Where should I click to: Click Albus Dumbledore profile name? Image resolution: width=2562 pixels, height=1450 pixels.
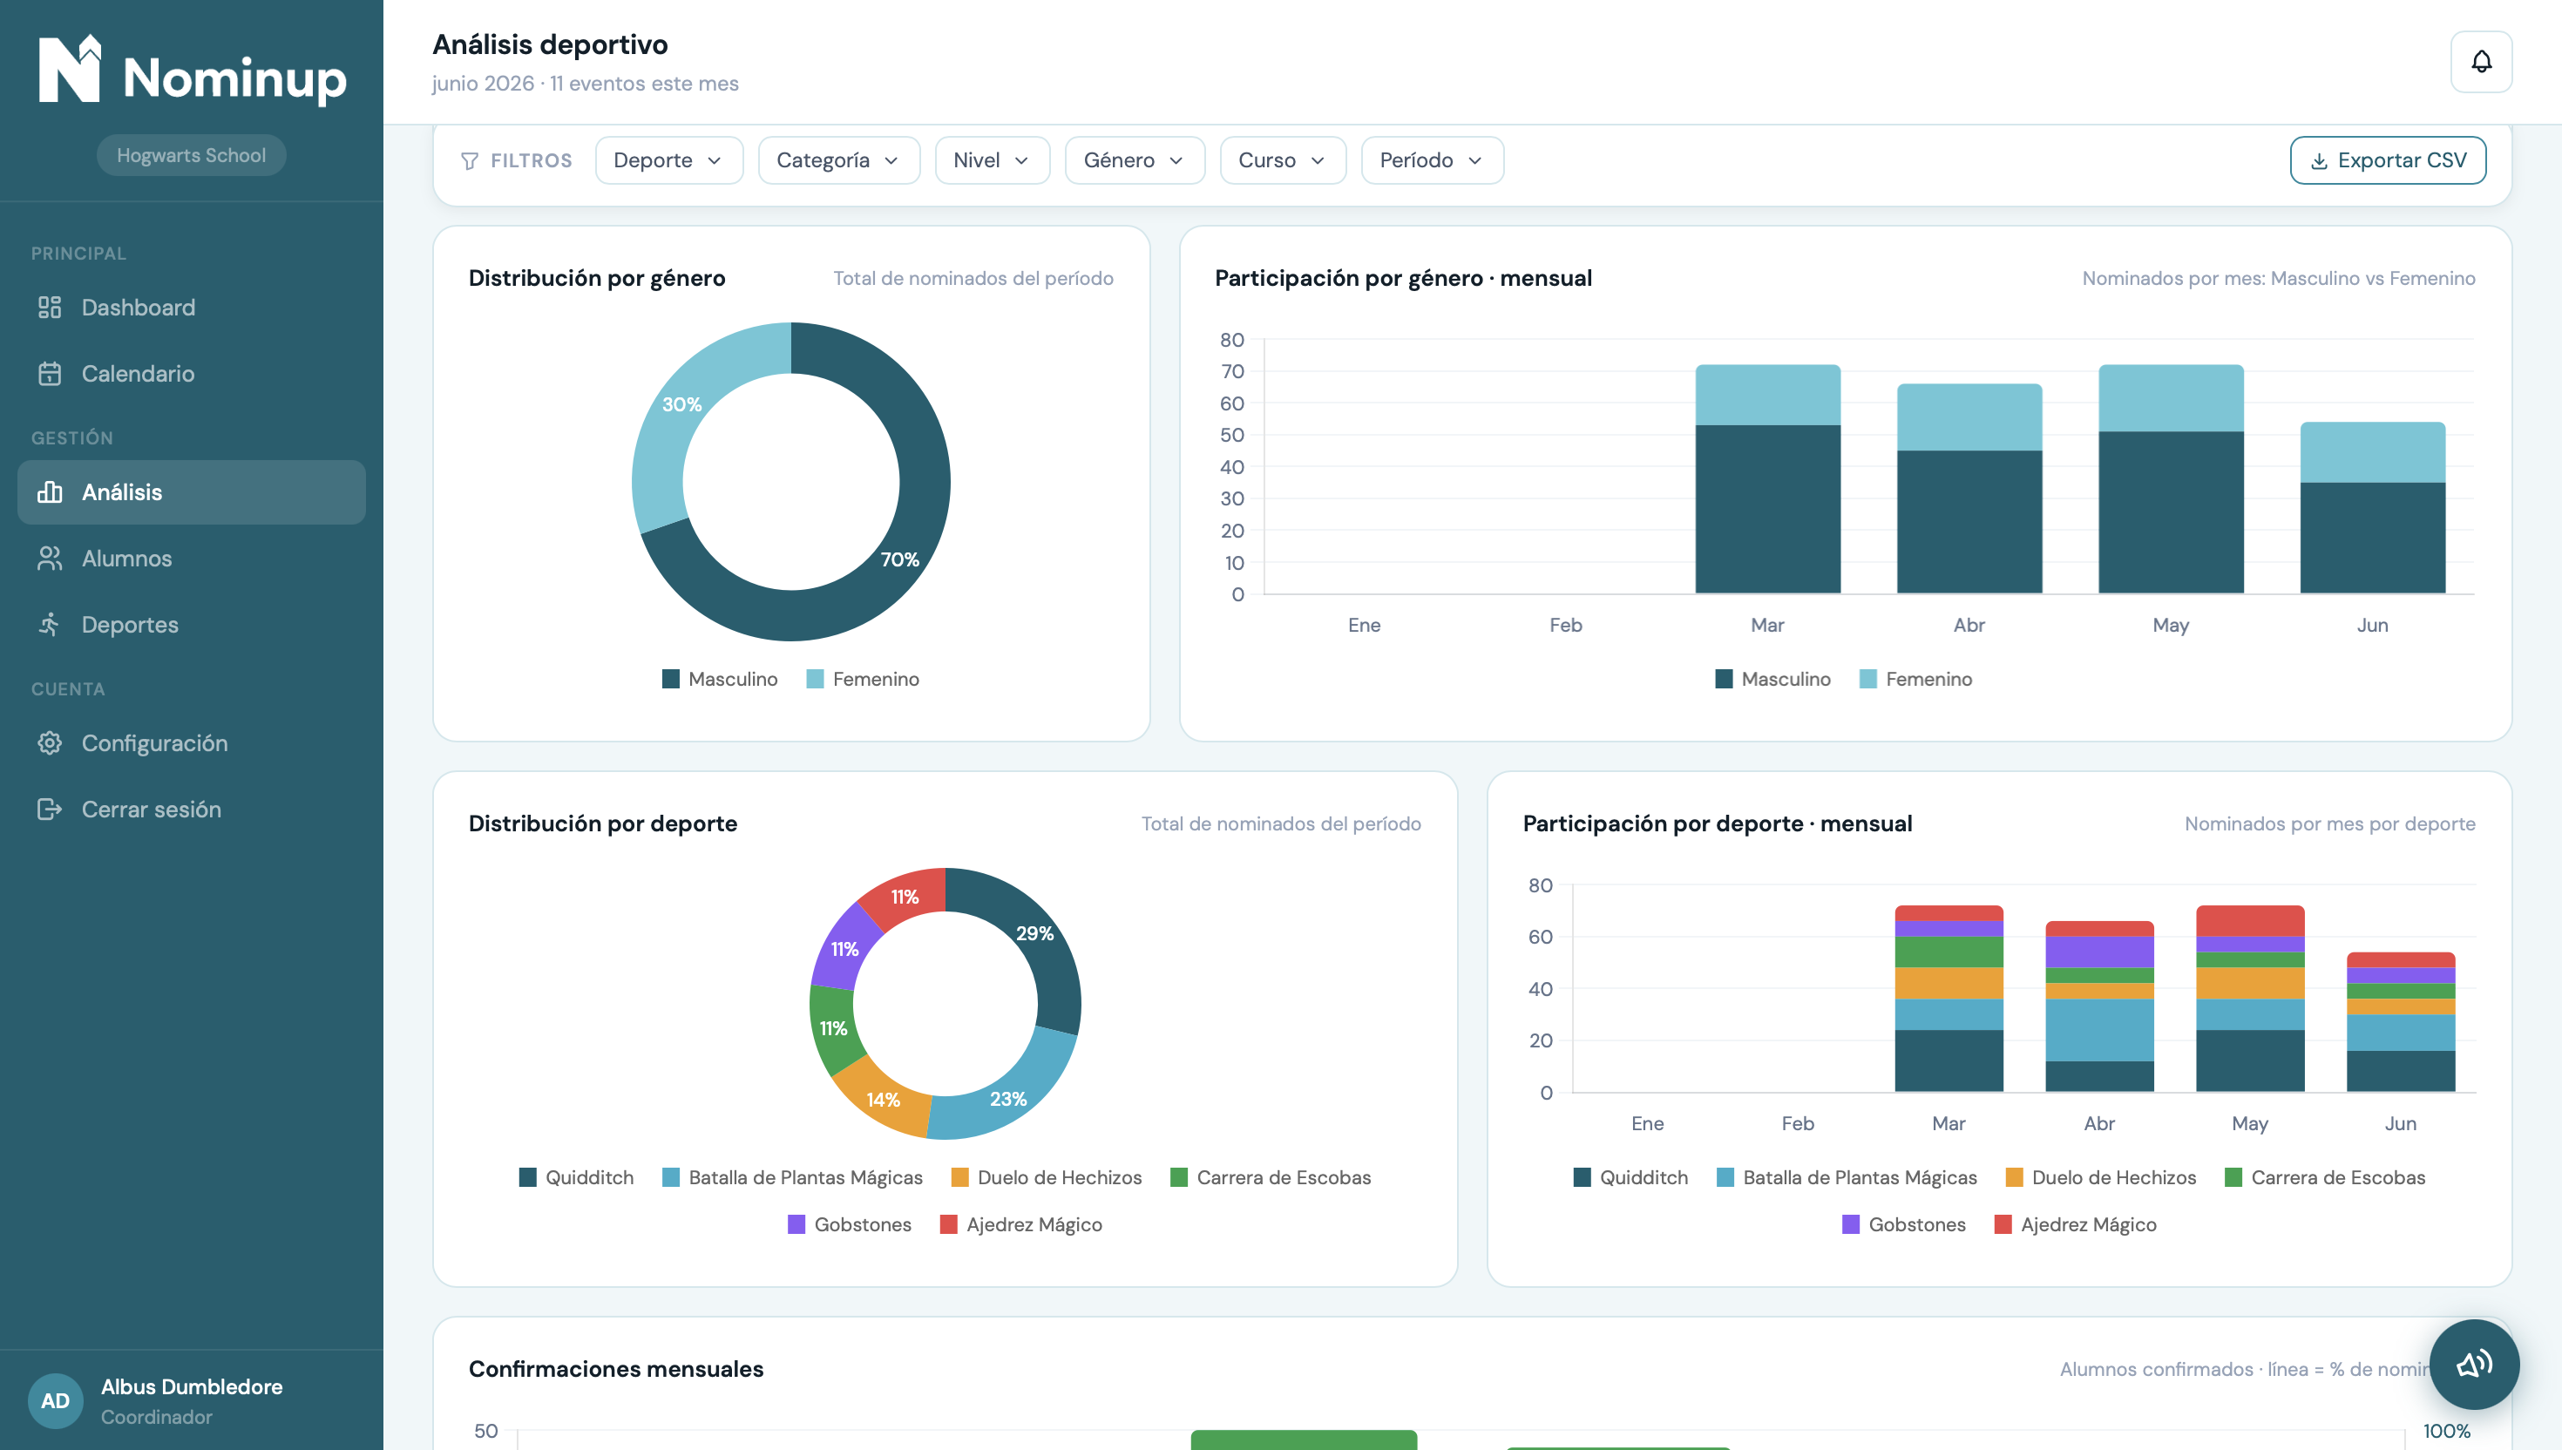(x=191, y=1386)
